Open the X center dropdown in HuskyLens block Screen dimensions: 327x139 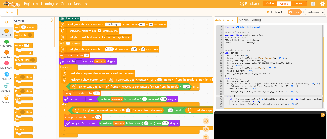(x=142, y=79)
